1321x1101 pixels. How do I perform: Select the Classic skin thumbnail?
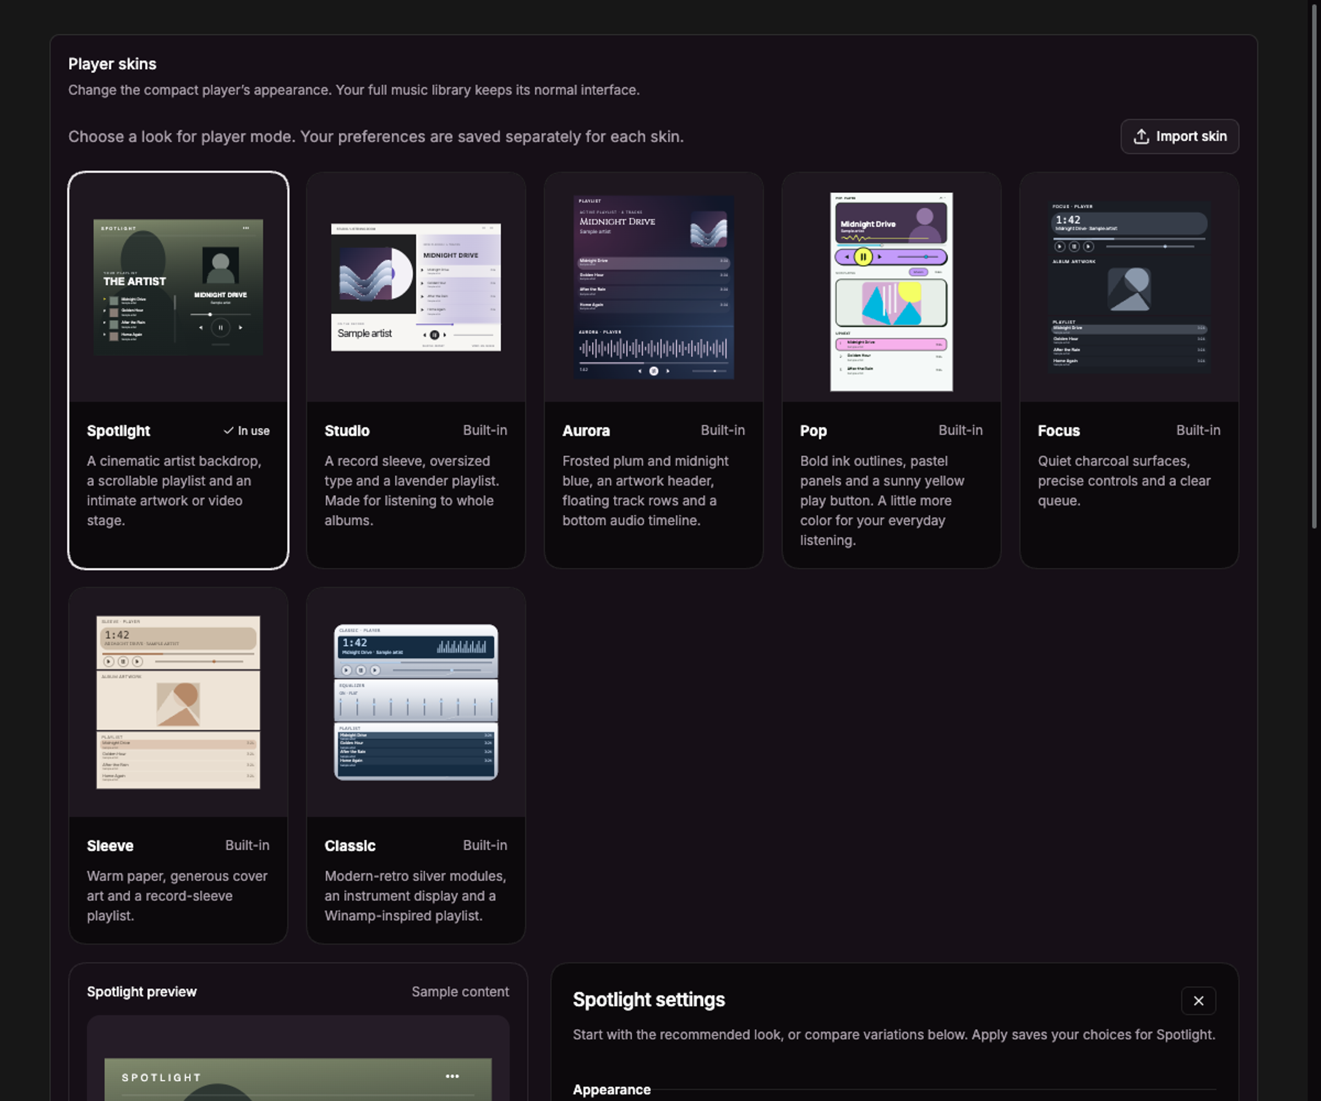click(416, 702)
